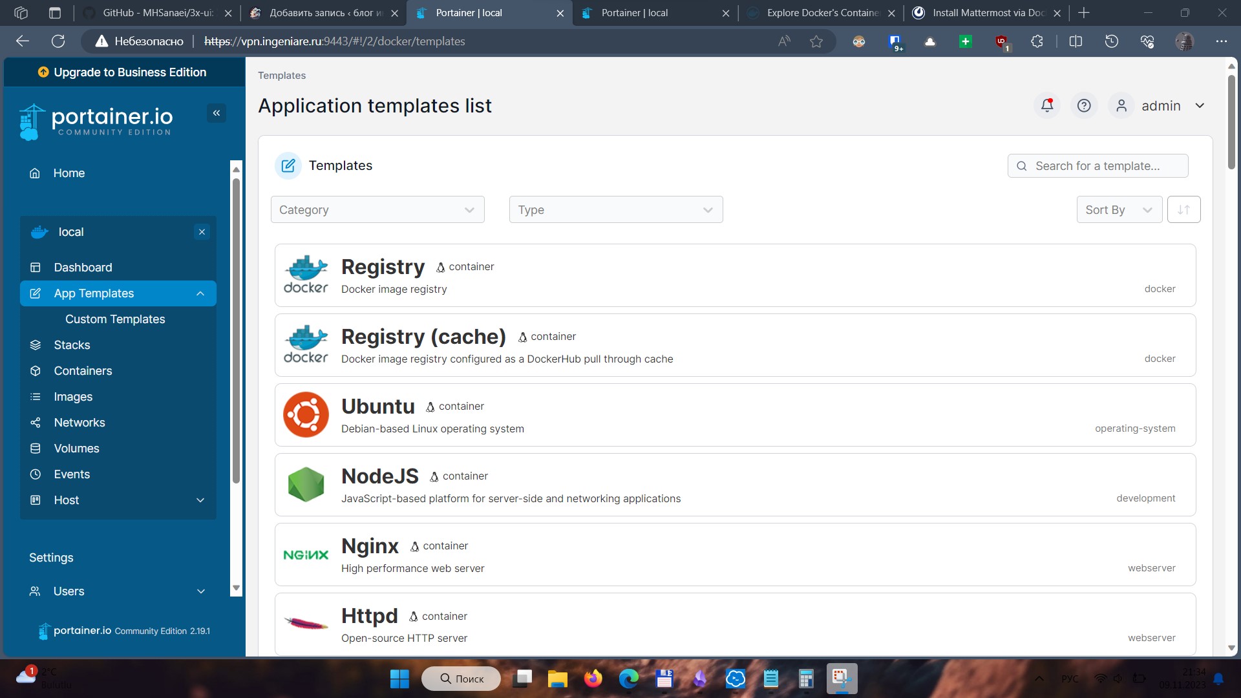This screenshot has width=1241, height=698.
Task: Open Volumes in the sidebar
Action: coord(76,449)
